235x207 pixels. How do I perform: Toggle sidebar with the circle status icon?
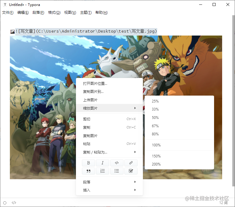(x=5, y=203)
